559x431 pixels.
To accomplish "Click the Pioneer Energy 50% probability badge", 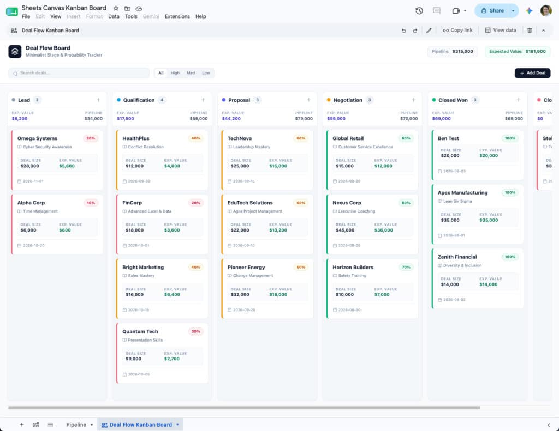I will click(301, 268).
